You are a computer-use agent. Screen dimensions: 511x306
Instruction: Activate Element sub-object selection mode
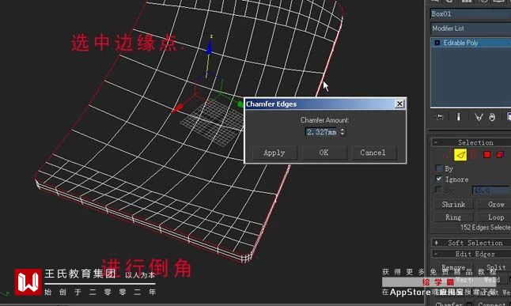click(x=500, y=155)
